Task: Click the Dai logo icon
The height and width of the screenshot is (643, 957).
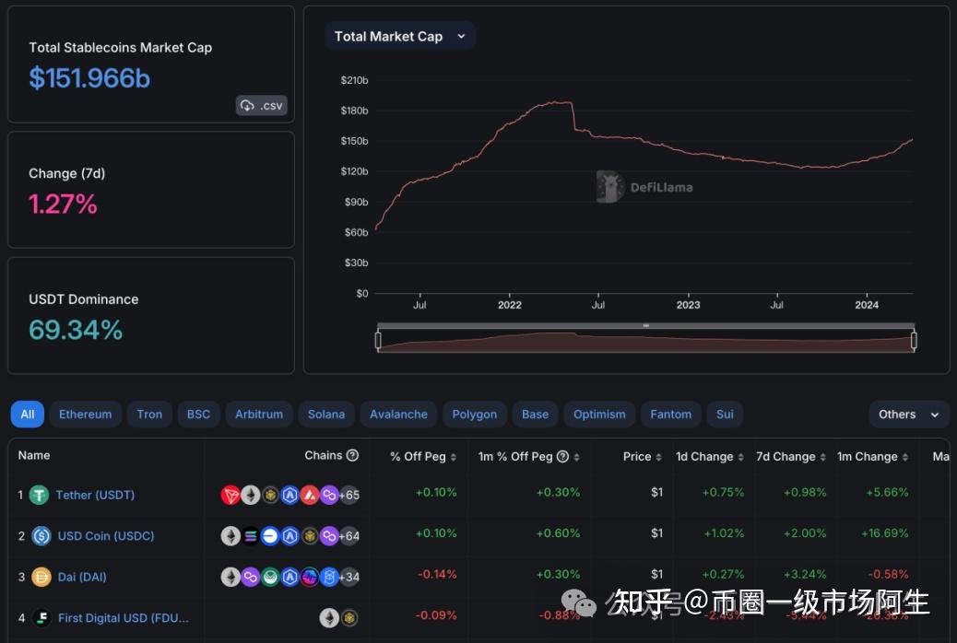Action: click(41, 577)
